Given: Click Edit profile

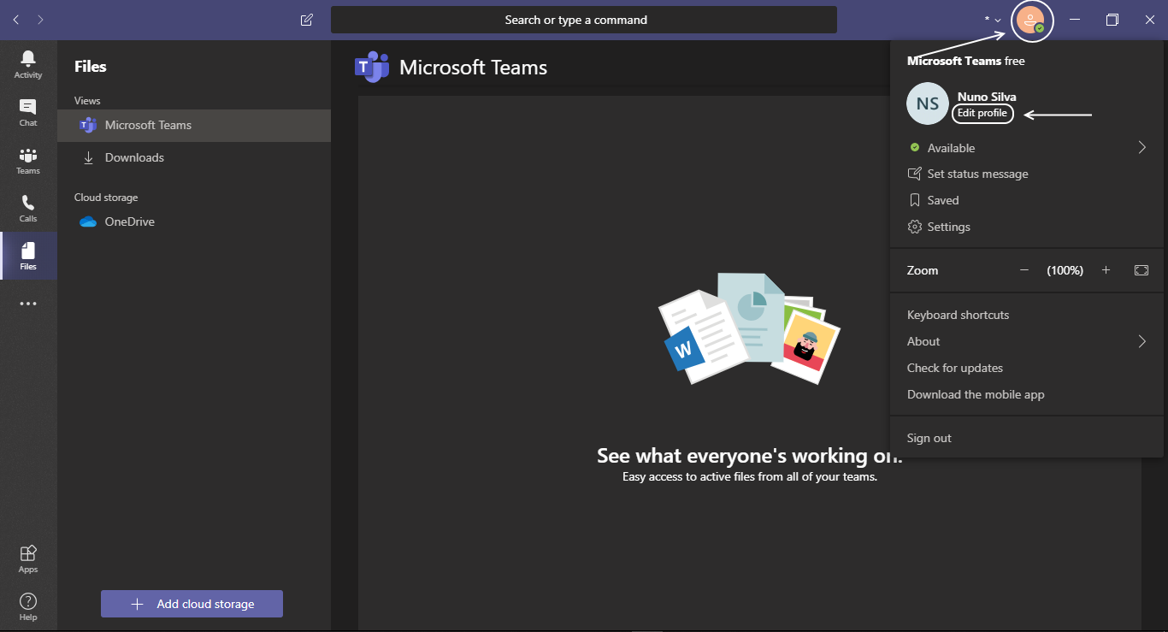Looking at the screenshot, I should coord(982,113).
